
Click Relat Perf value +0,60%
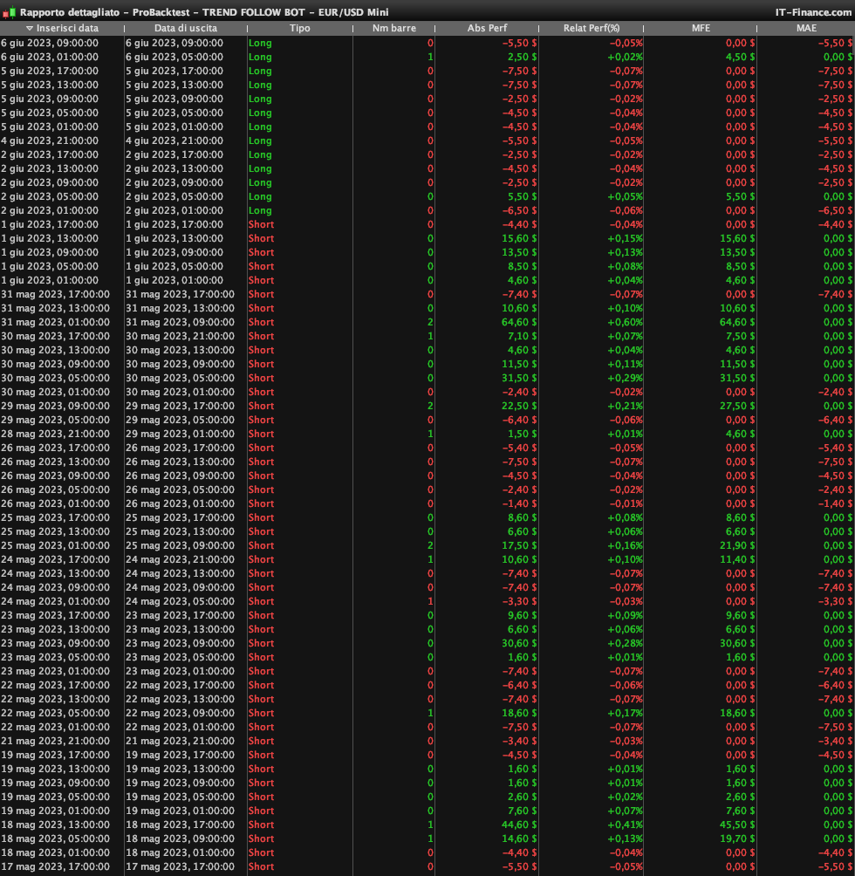click(x=625, y=322)
